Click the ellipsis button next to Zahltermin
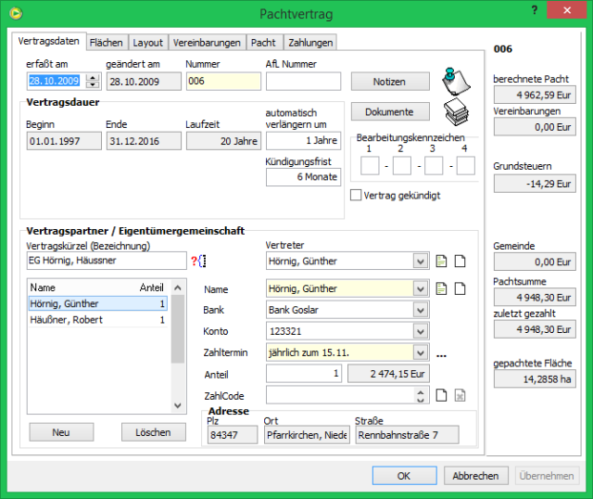Screen dimensions: 593x499 [x=442, y=353]
